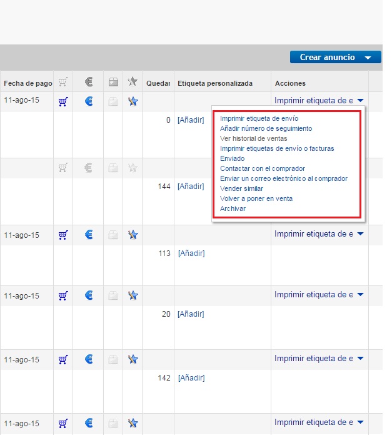Select Vender similar from the actions menu
The image size is (392, 435).
[x=241, y=188]
